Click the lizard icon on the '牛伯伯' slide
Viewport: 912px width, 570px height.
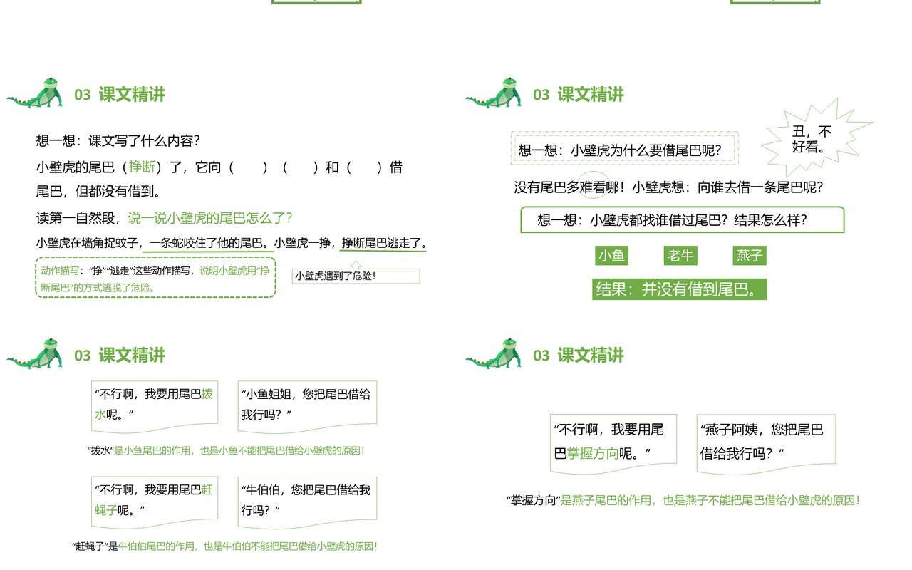pos(35,353)
